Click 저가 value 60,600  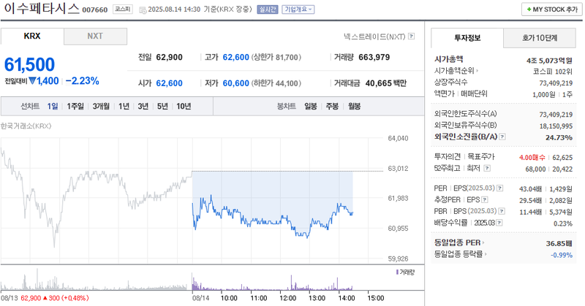235,83
